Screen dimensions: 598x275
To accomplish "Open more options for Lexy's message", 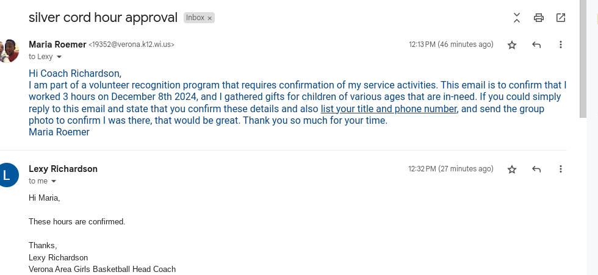I will pos(561,169).
